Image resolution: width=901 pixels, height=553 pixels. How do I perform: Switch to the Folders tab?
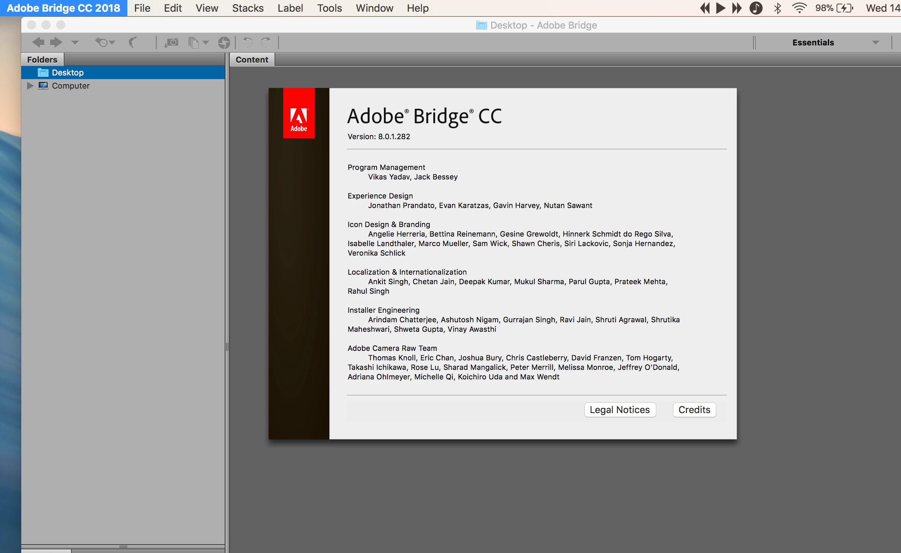42,60
